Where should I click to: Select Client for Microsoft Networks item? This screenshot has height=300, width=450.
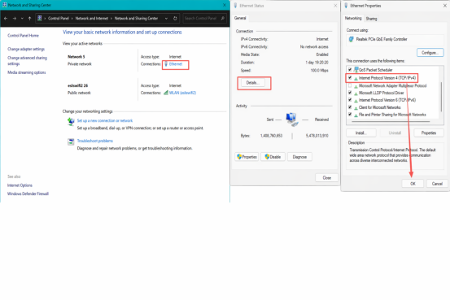point(379,107)
